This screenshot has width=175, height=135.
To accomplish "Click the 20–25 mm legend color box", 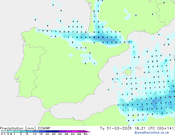I will coord(49,131).
